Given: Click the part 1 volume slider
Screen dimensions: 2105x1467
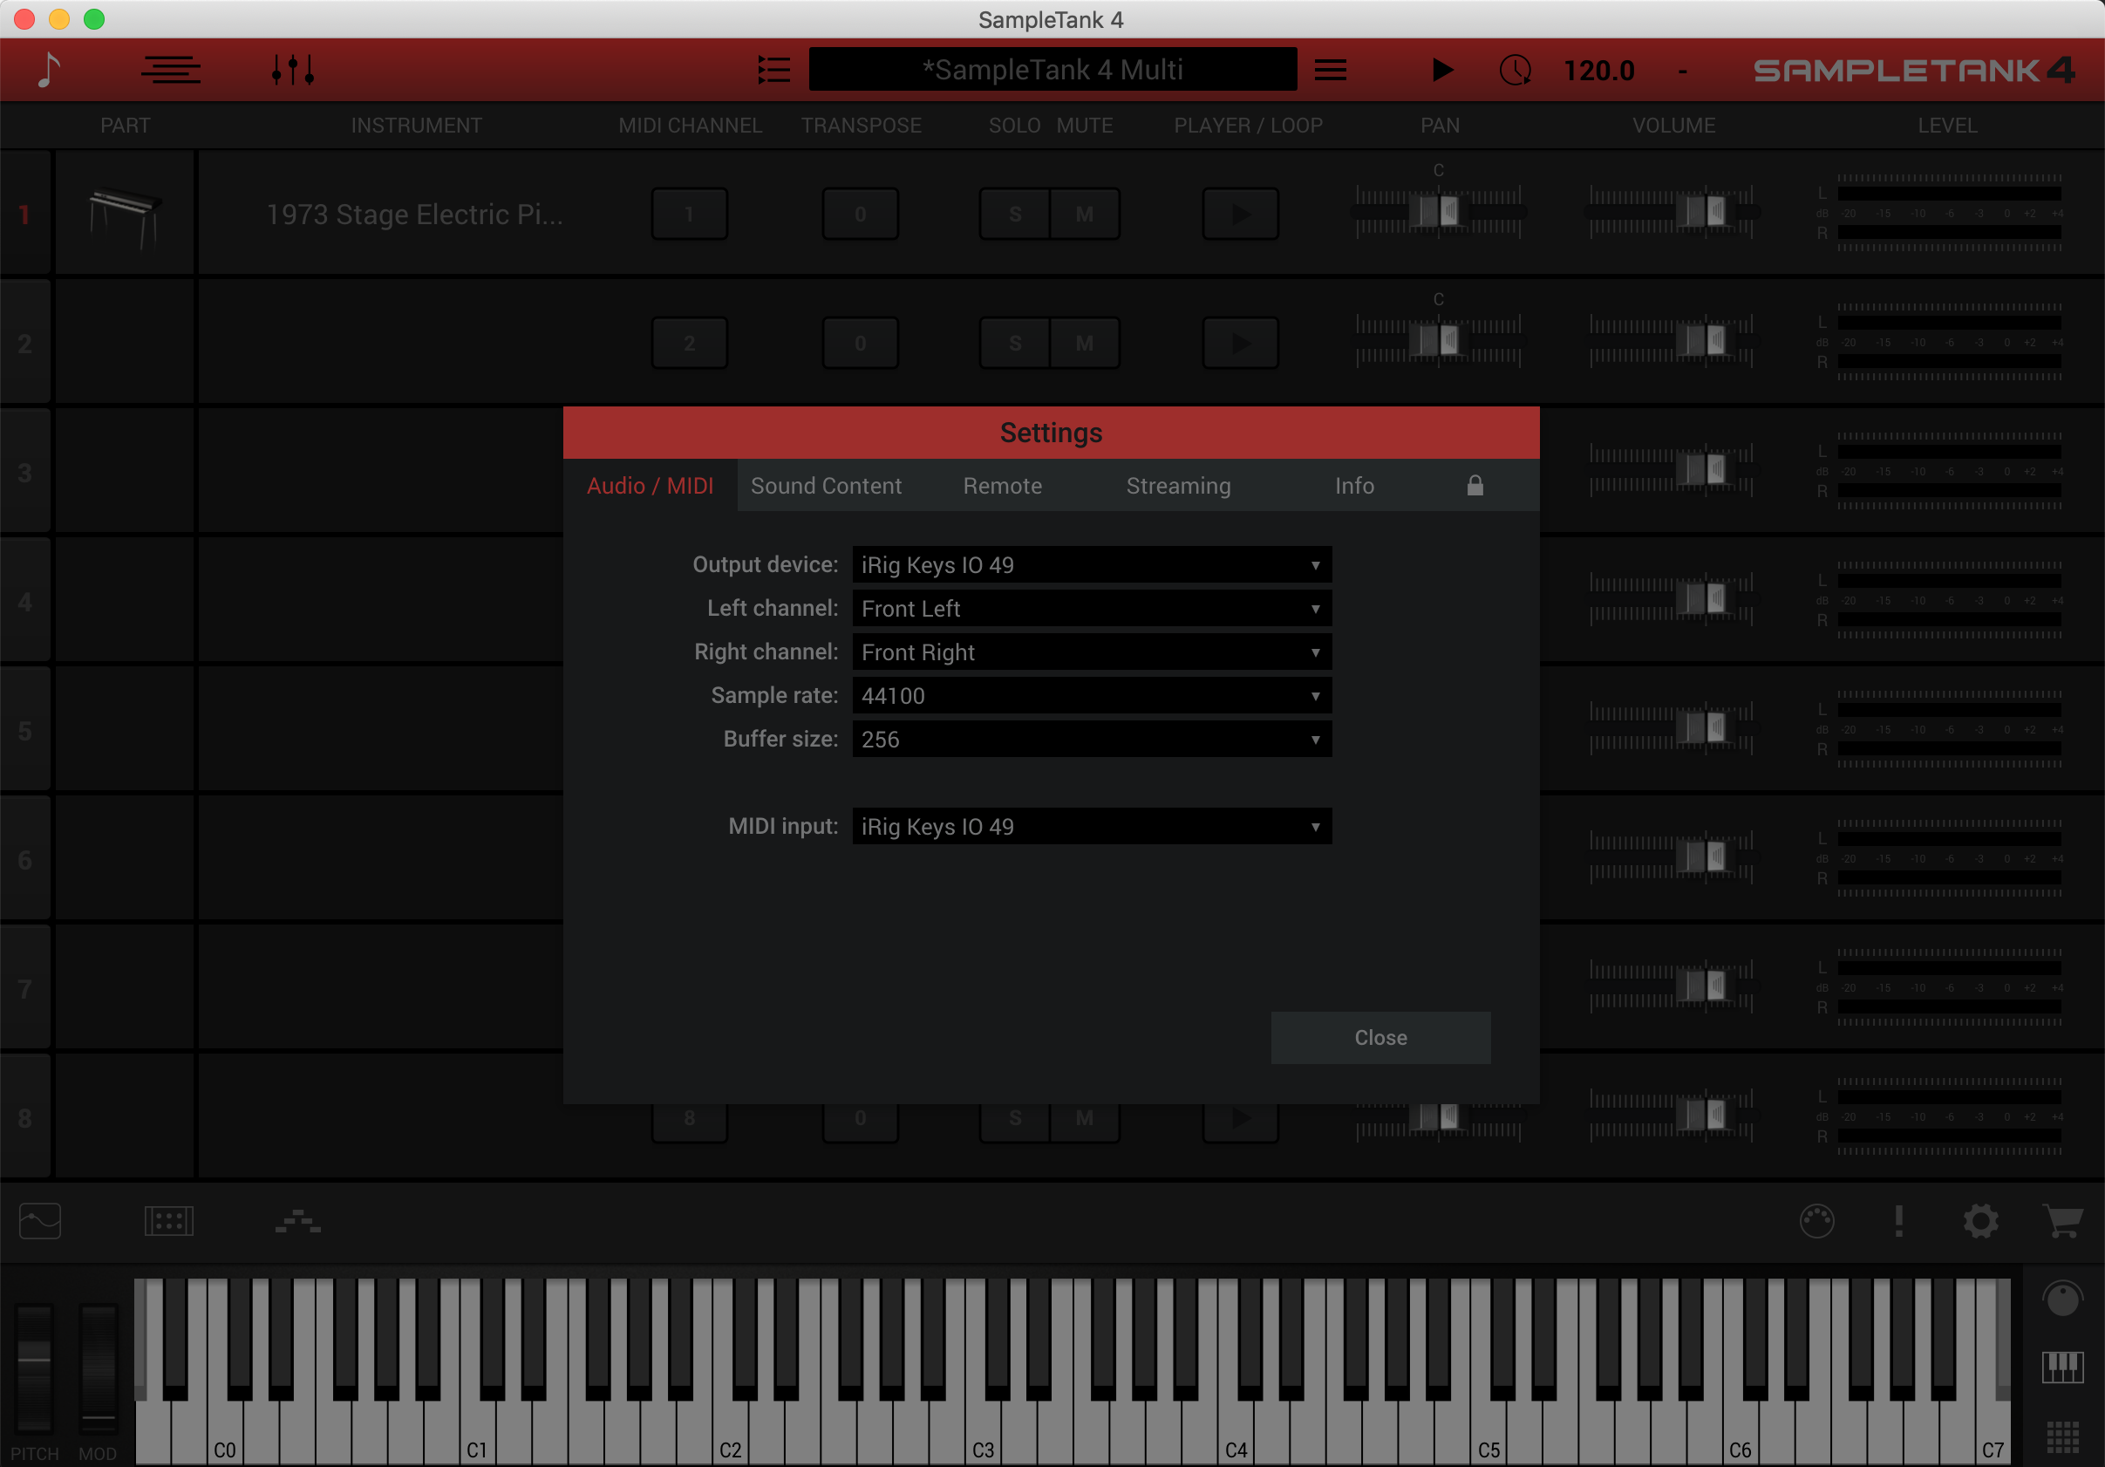Looking at the screenshot, I should (x=1707, y=211).
